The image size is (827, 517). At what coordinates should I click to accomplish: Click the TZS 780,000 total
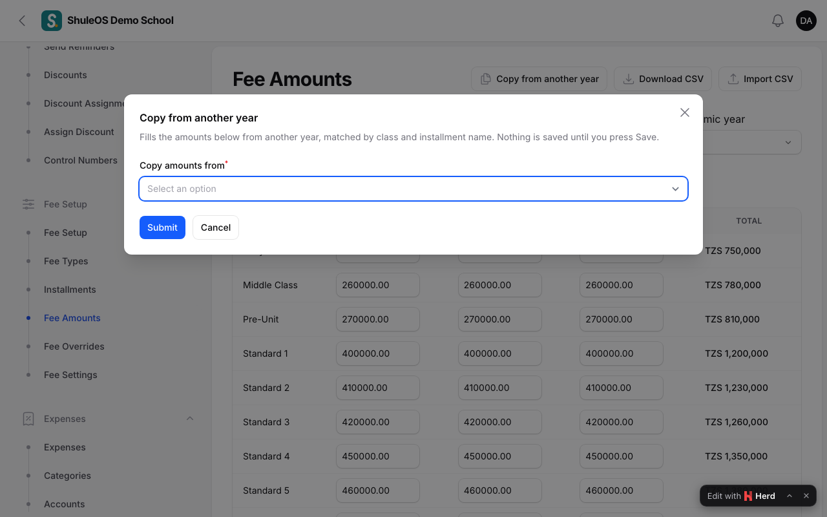(733, 285)
